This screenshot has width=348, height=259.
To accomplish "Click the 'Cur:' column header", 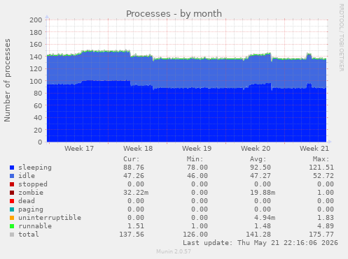I will coord(132,159).
